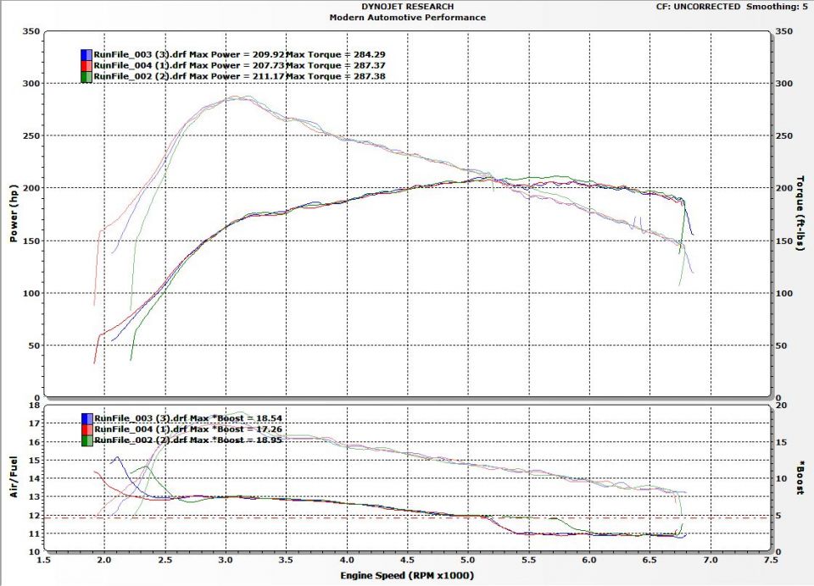Click the red swatch for RunFile_004 power legend
Screen dimensions: 814x586
click(x=86, y=66)
